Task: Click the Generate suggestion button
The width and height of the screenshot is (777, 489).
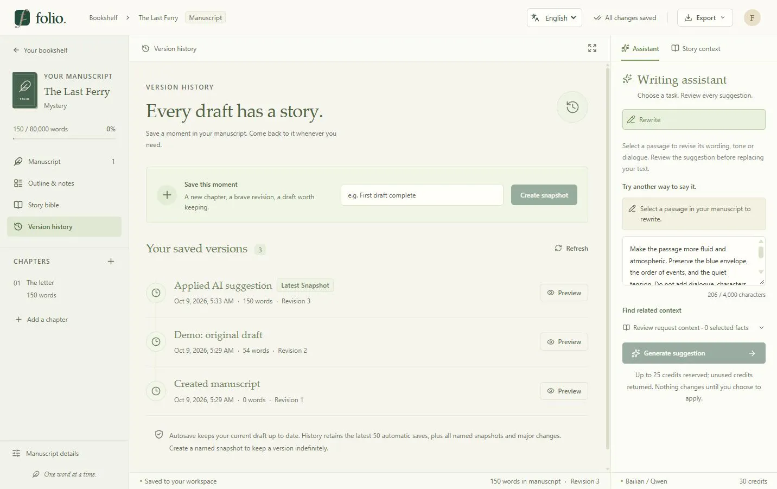Action: [x=693, y=353]
